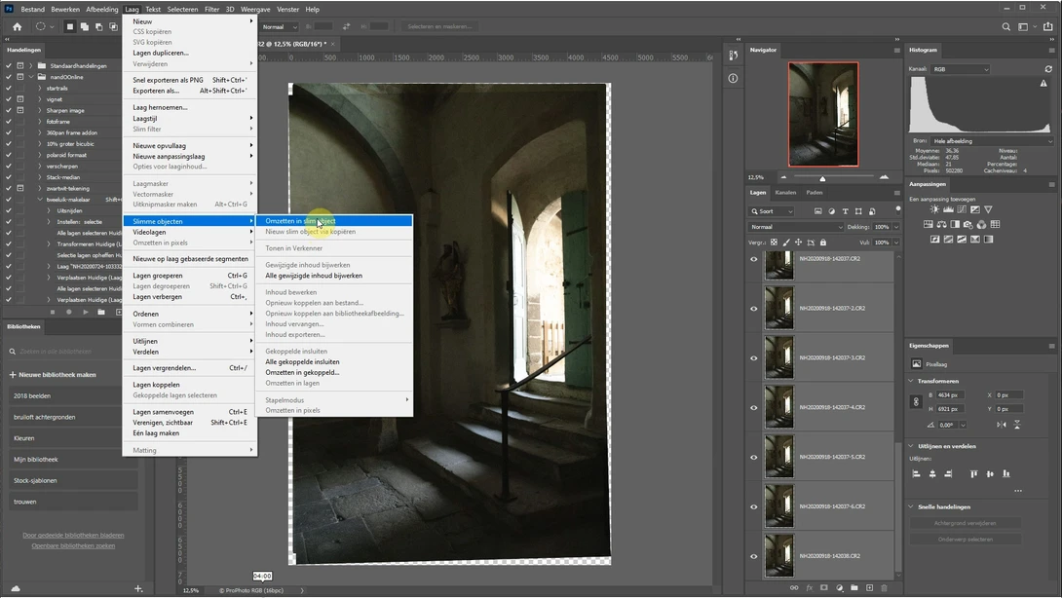Viewport: 1062px width, 598px height.
Task: Lock all padlock icon in Layers panel
Action: click(823, 242)
